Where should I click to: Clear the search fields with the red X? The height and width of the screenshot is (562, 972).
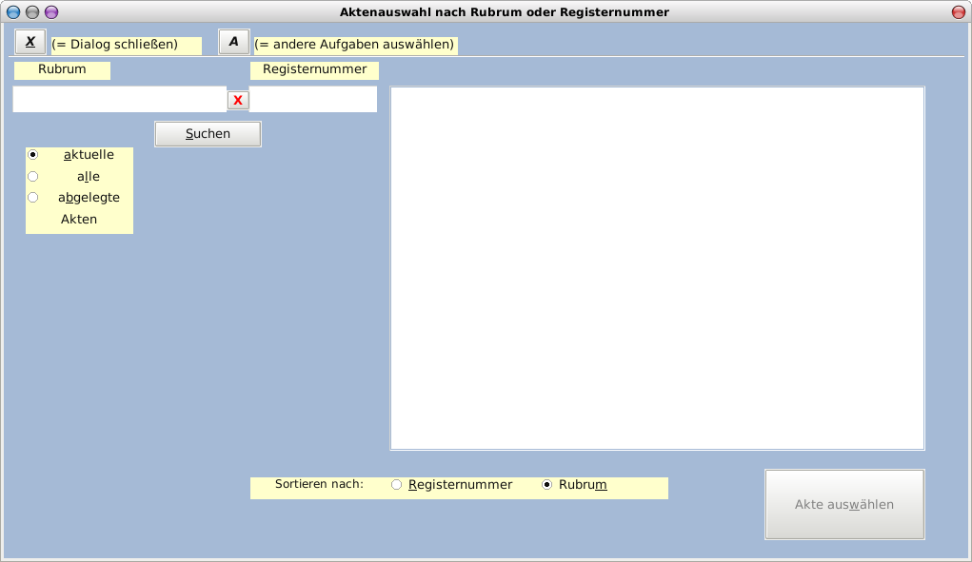pyautogui.click(x=238, y=100)
